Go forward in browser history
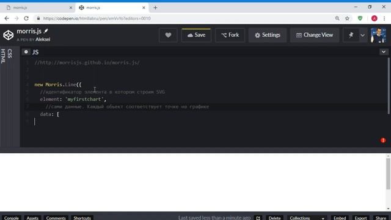This screenshot has width=391, height=220. [x=16, y=18]
